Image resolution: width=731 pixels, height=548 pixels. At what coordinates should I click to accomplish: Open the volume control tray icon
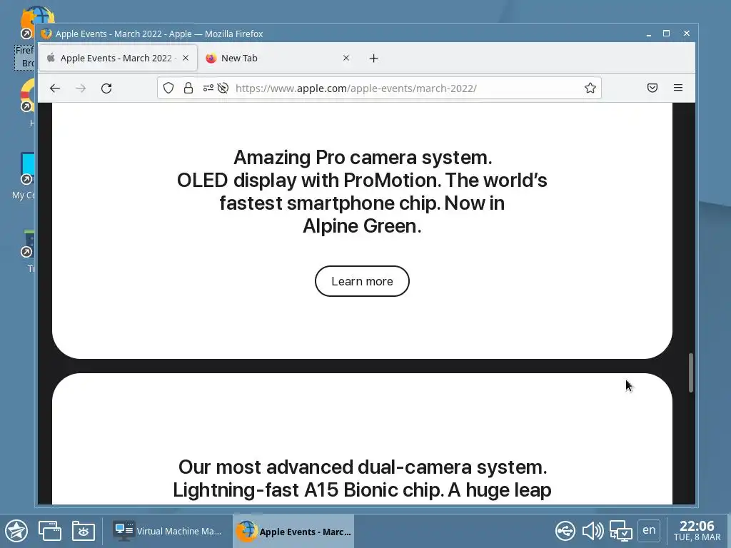[x=593, y=531]
